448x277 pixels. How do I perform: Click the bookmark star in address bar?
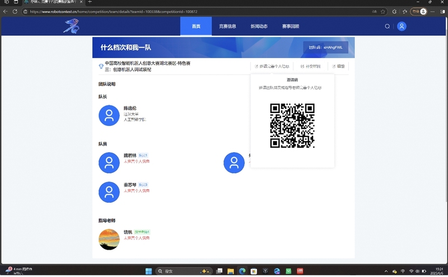383,11
